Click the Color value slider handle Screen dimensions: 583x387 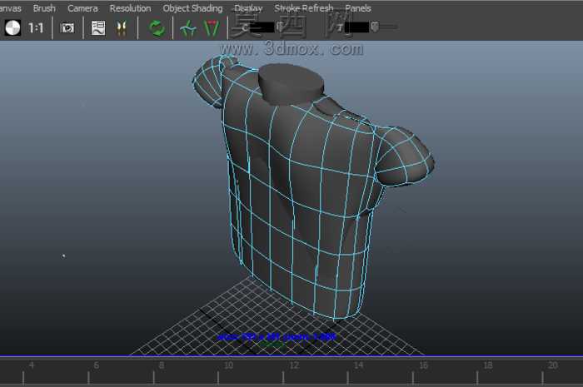(x=281, y=27)
